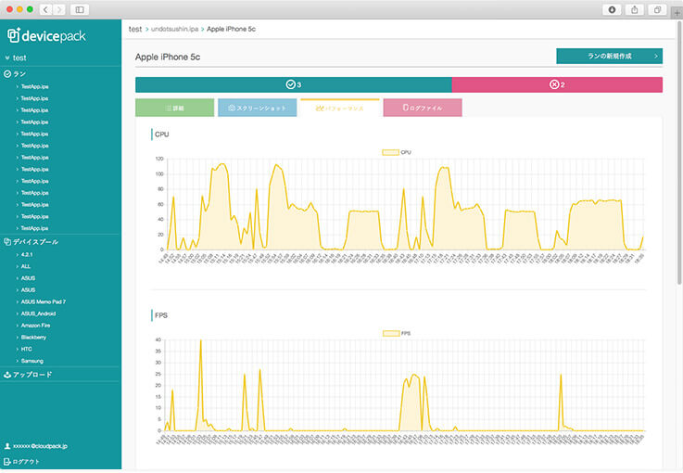Go back with the browser back arrow

pyautogui.click(x=45, y=9)
